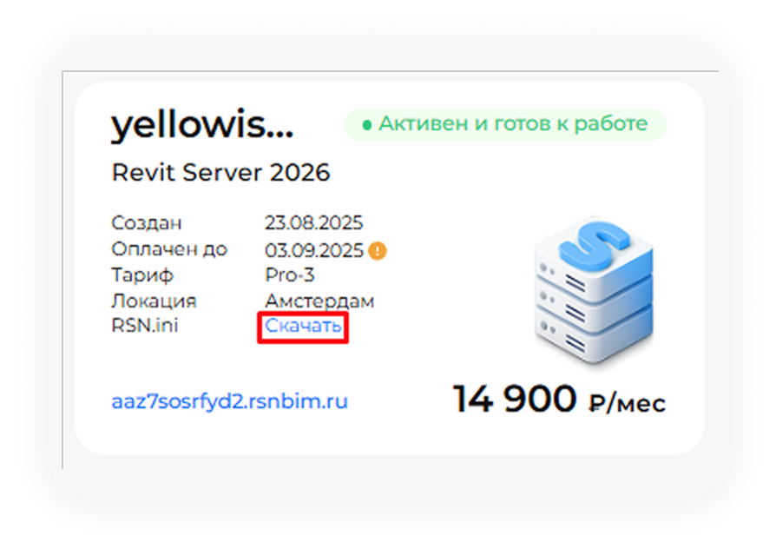Click the paid-until date 03.09.2025
776x549 pixels.
coord(313,250)
